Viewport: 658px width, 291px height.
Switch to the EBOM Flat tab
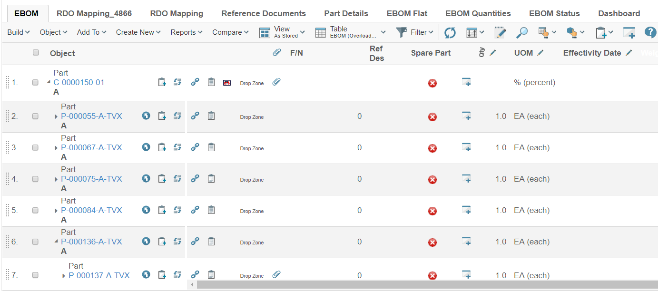point(407,13)
